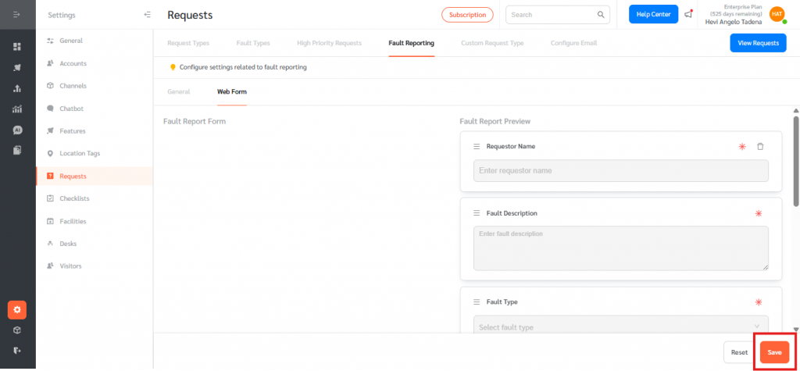Click the Enter requestor name field
Screen dimensions: 800x371
coord(620,170)
